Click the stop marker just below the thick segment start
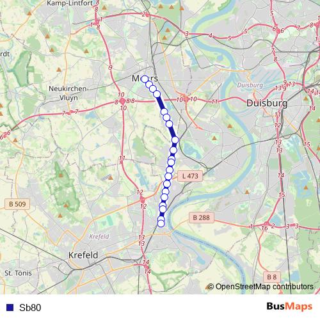 click(164, 111)
